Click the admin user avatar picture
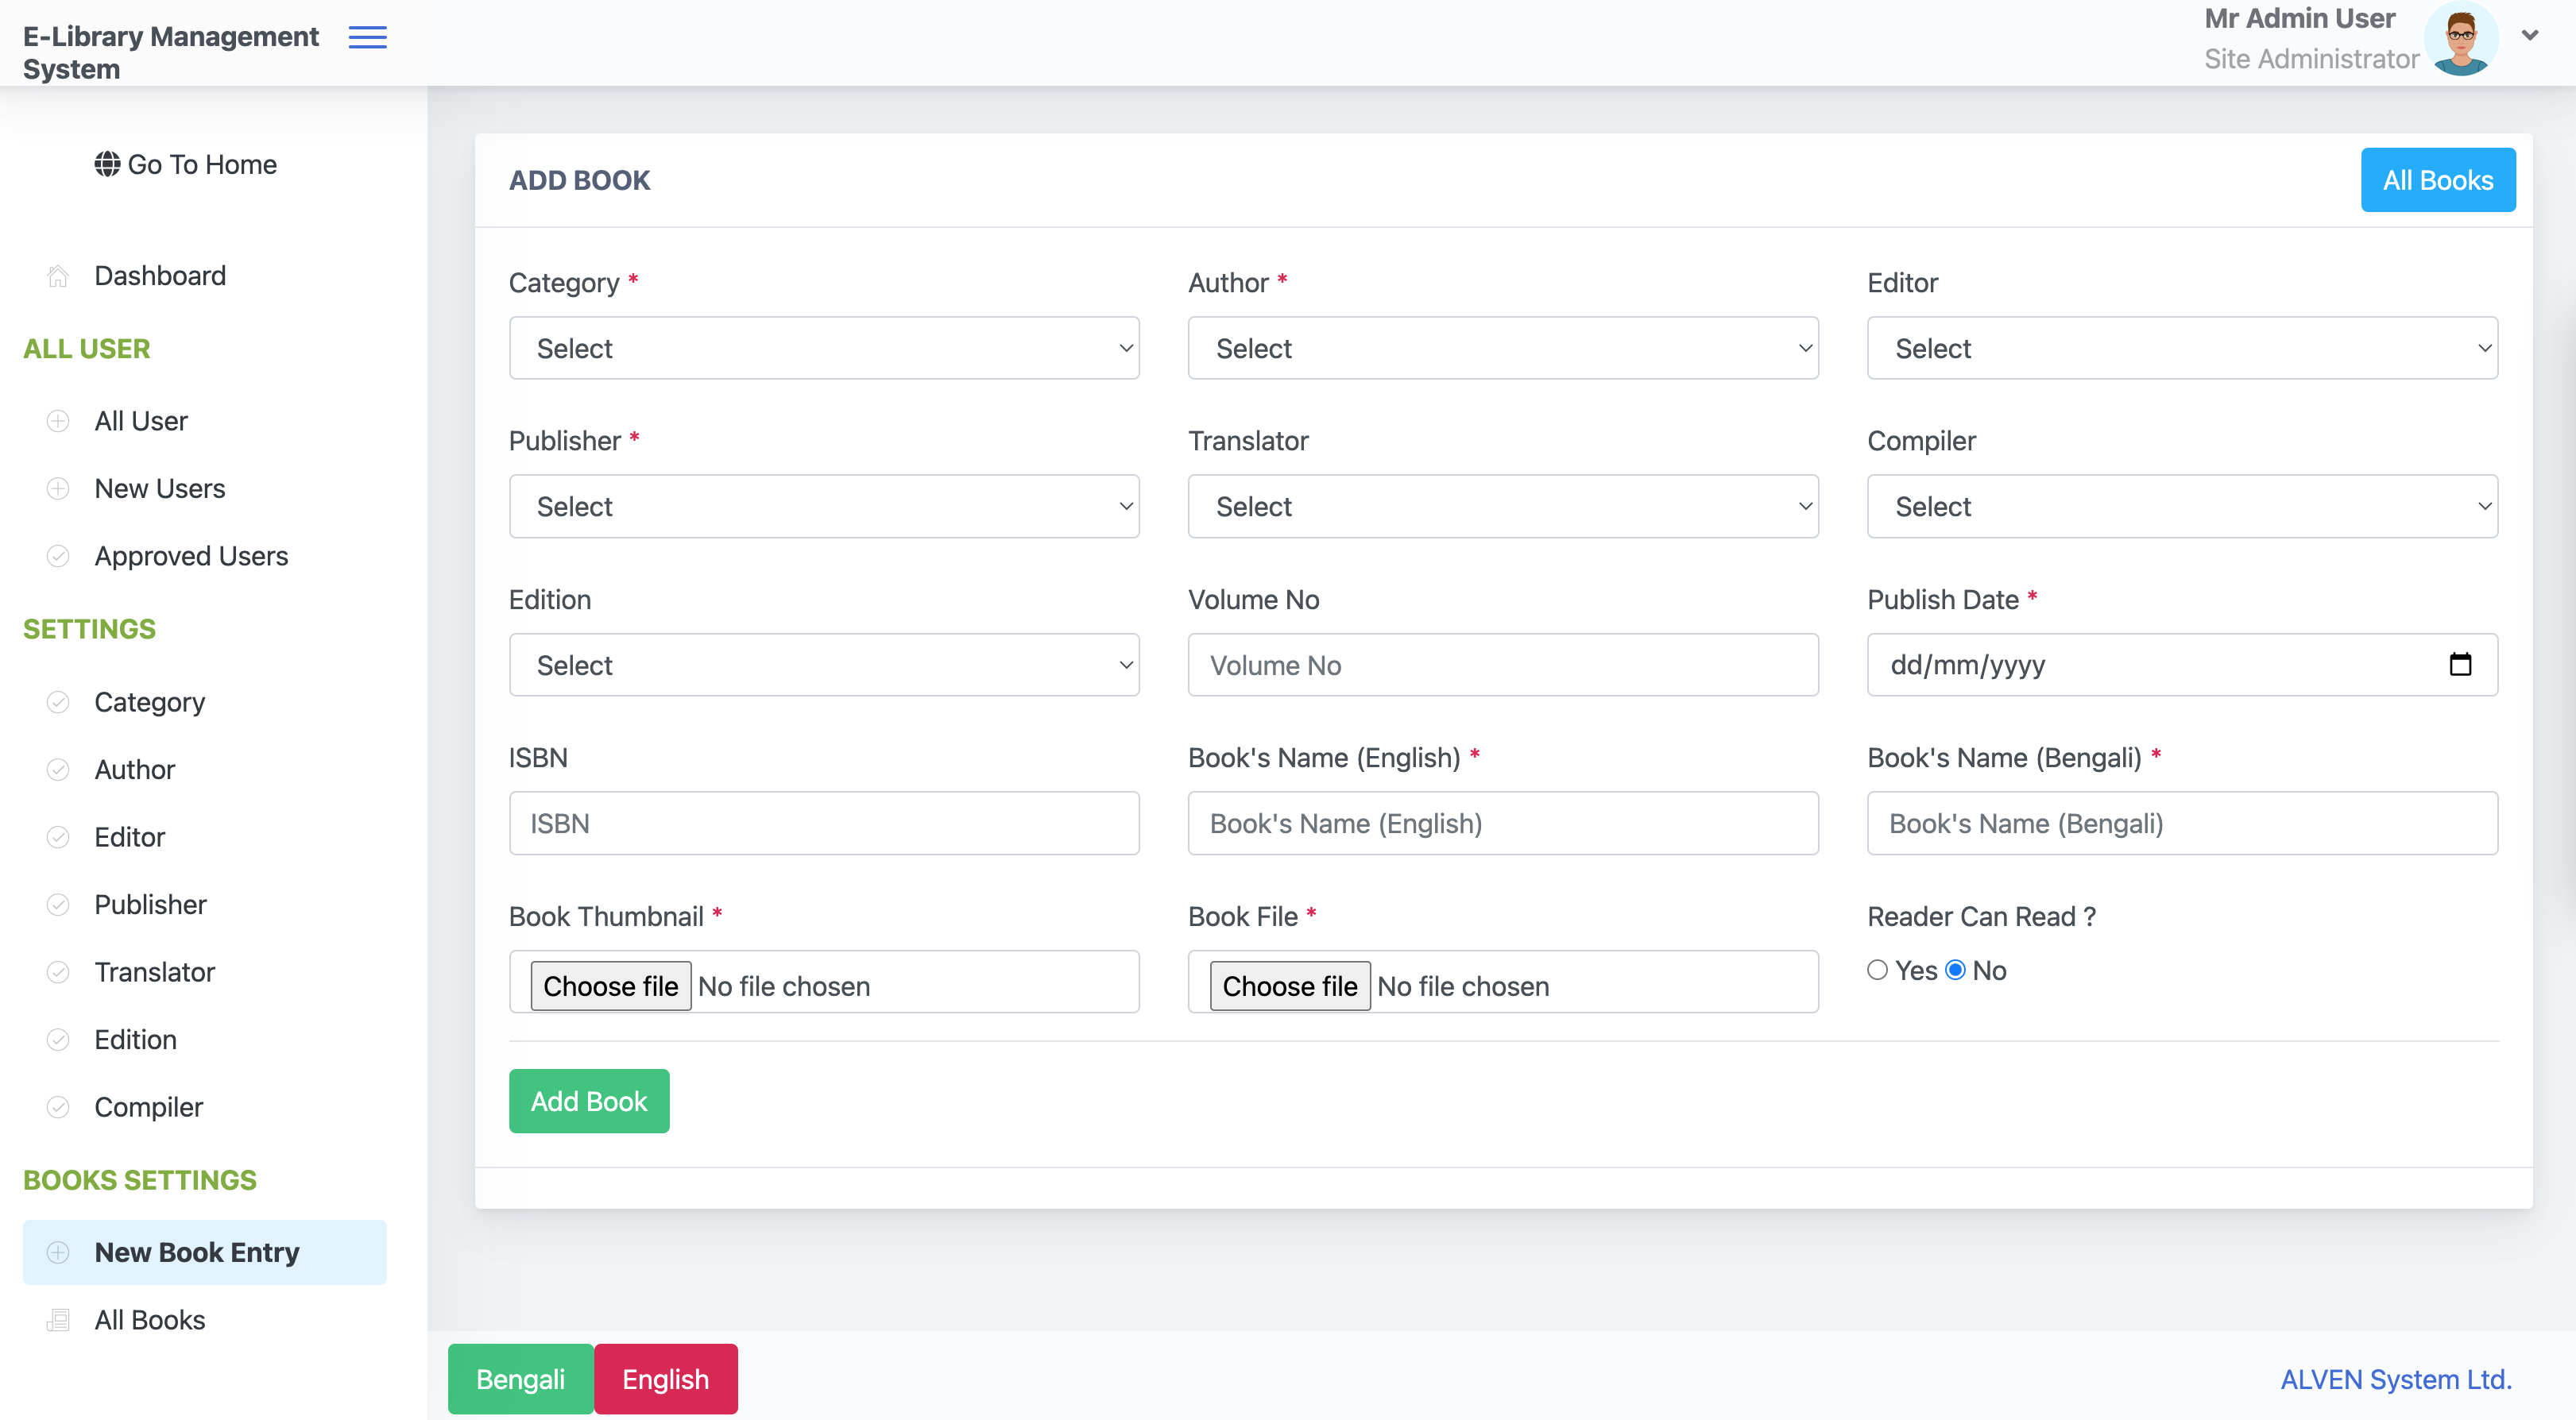Screen dimensions: 2576x1420 (2460, 38)
